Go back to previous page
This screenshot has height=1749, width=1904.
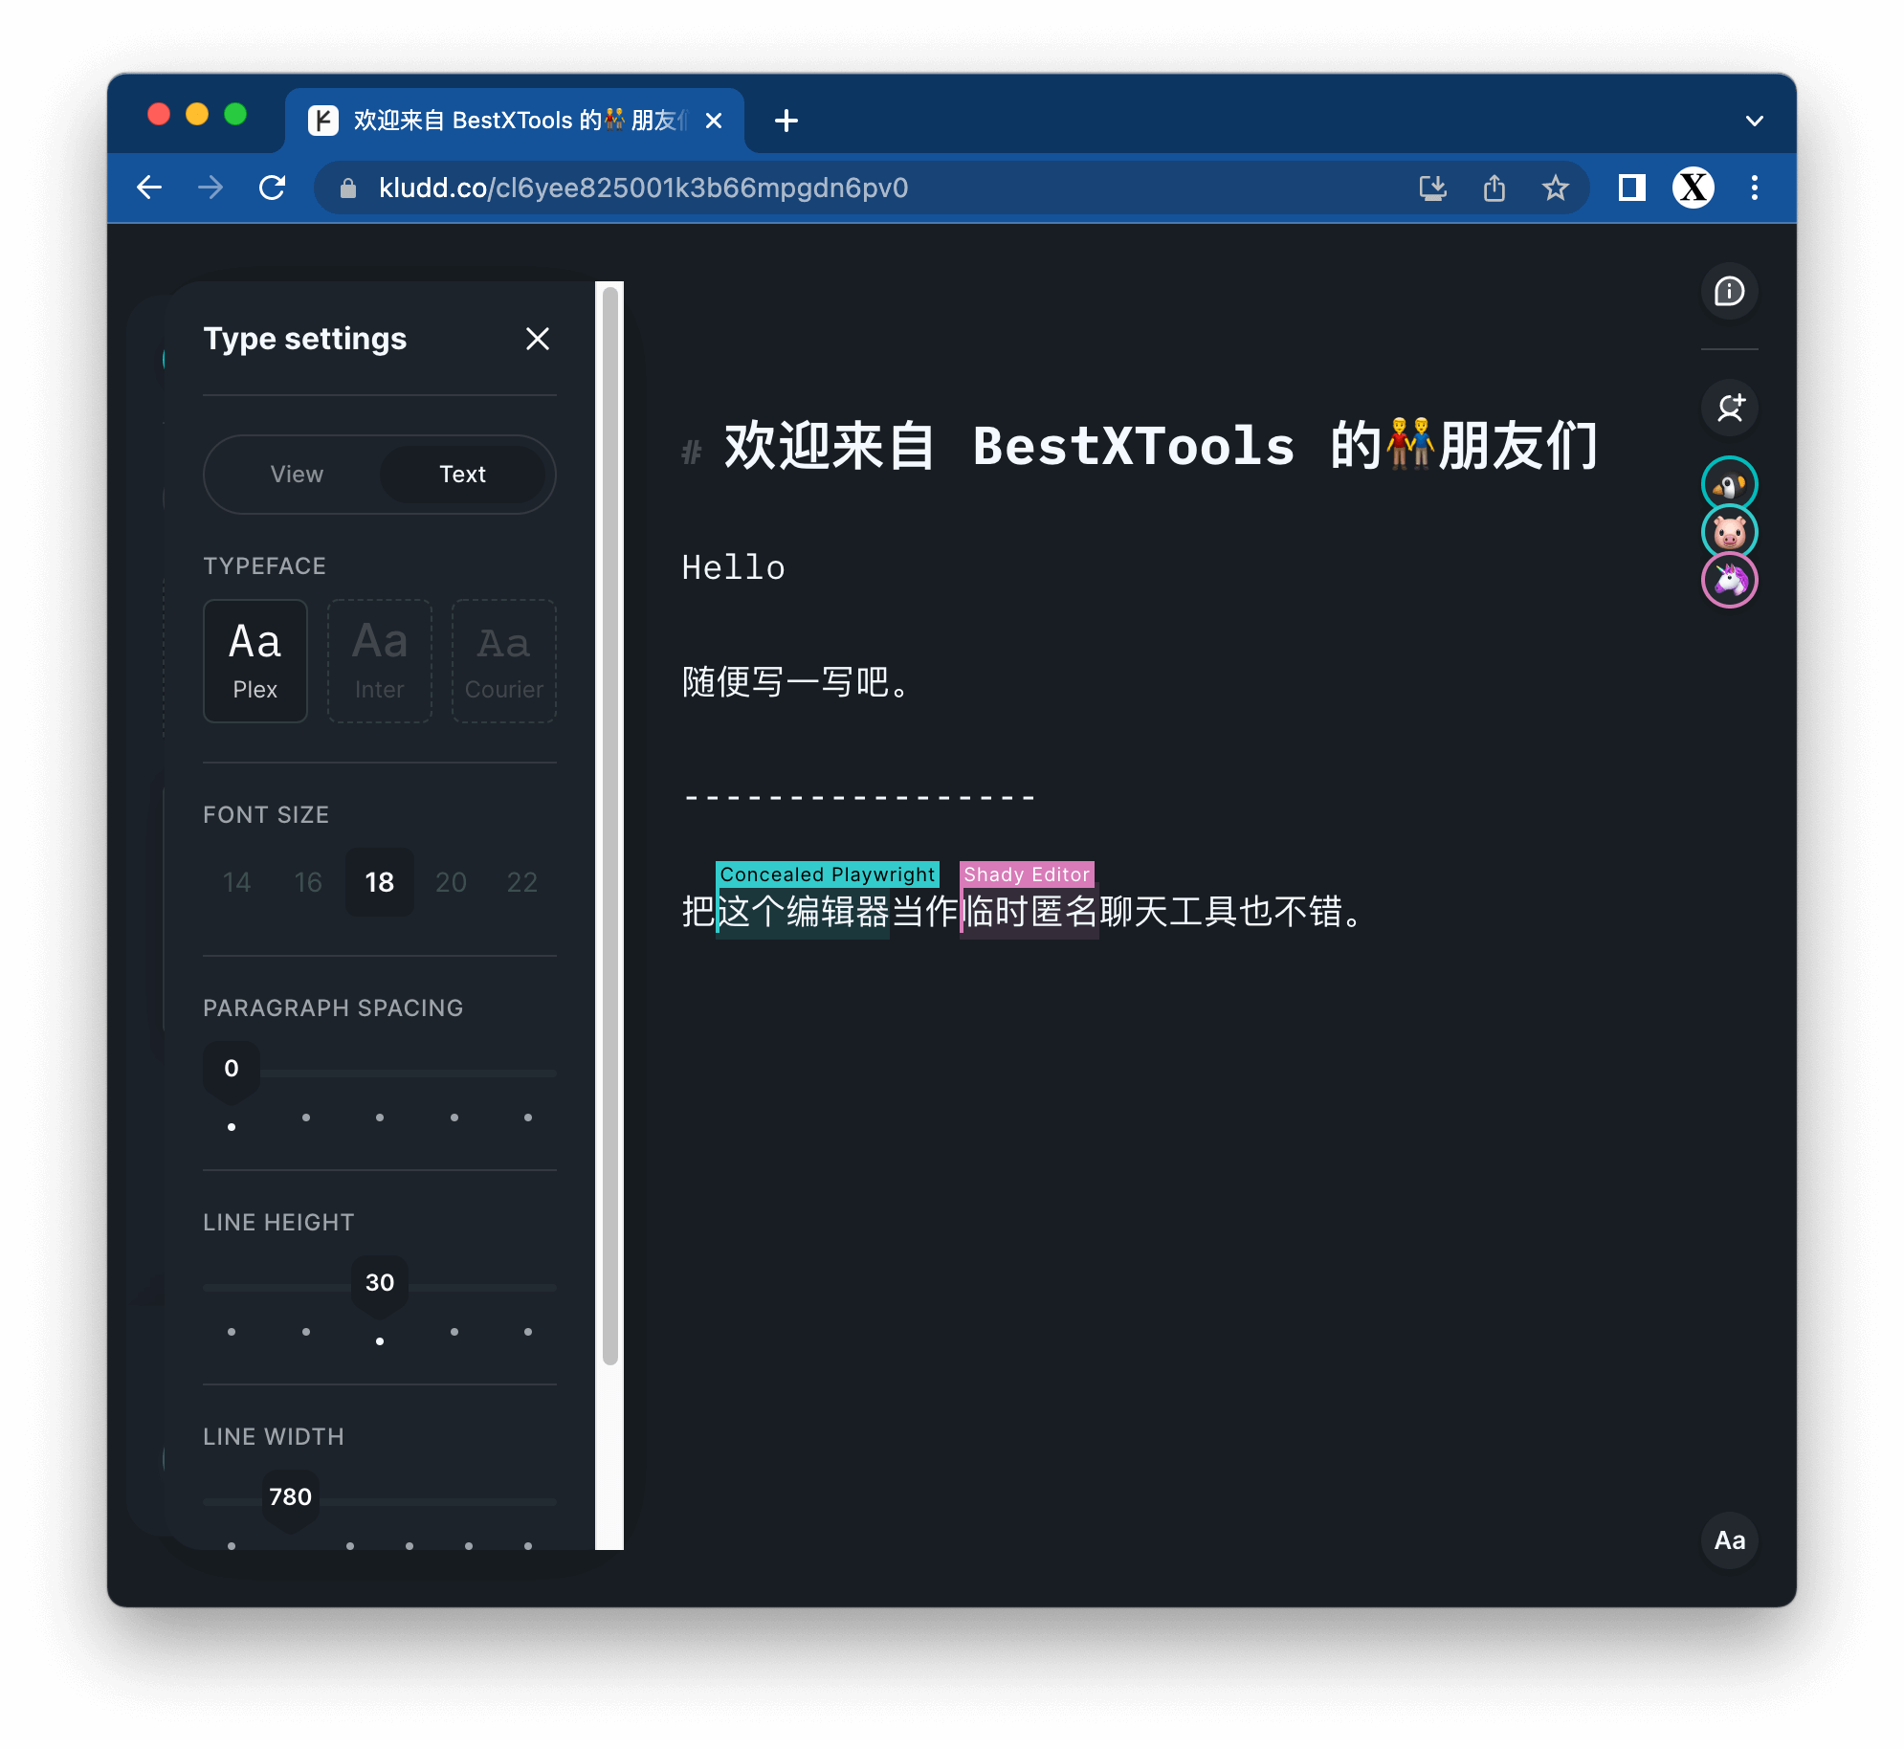point(149,188)
